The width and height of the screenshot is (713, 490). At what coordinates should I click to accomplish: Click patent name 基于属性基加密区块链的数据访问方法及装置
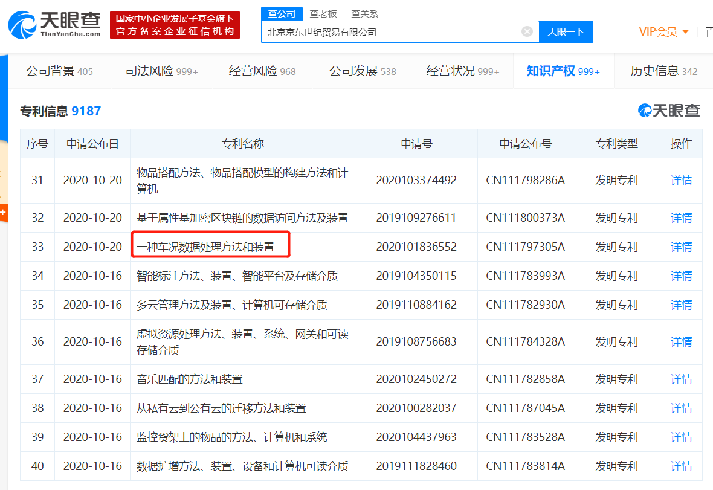(x=242, y=218)
